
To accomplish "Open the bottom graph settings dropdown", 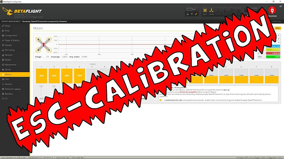I will point(278,43).
